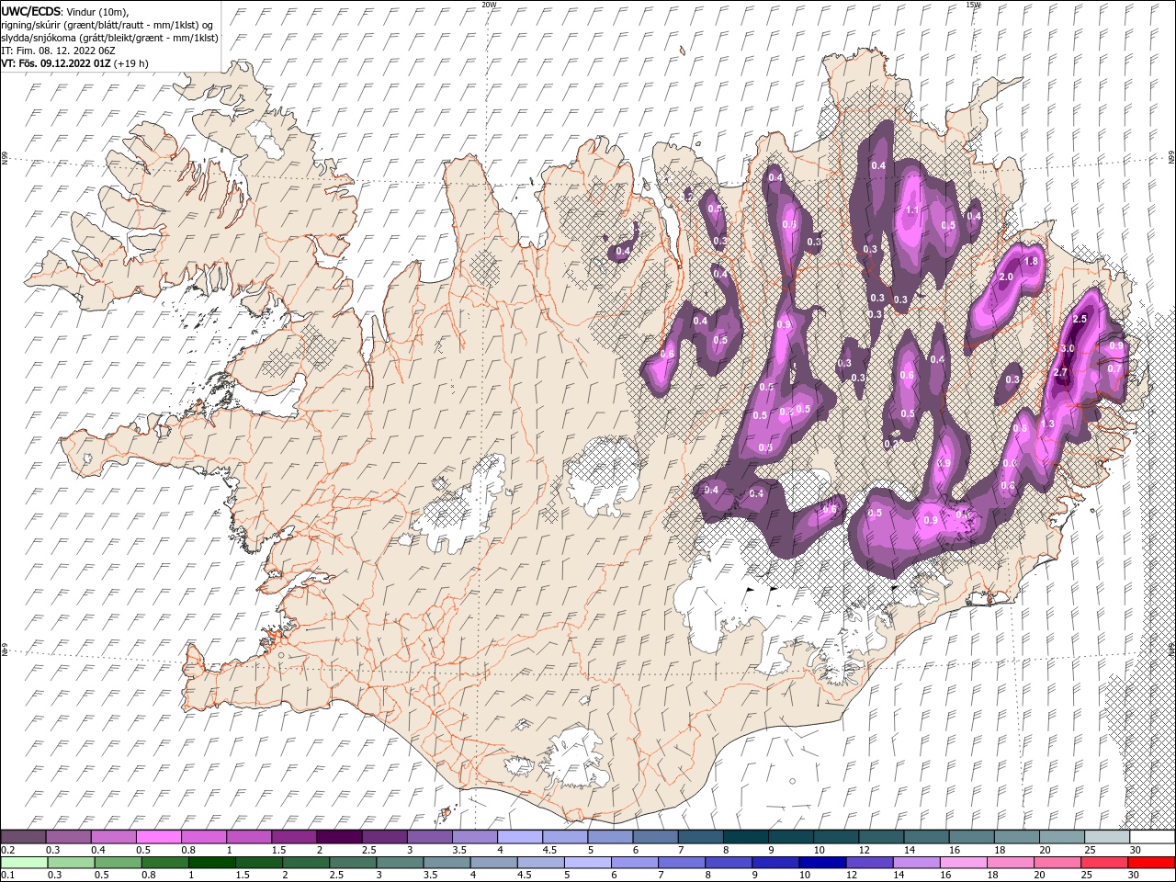1176x882 pixels.
Task: Click the deep navy blue swatch between 10 and 12
Action: [x=821, y=863]
